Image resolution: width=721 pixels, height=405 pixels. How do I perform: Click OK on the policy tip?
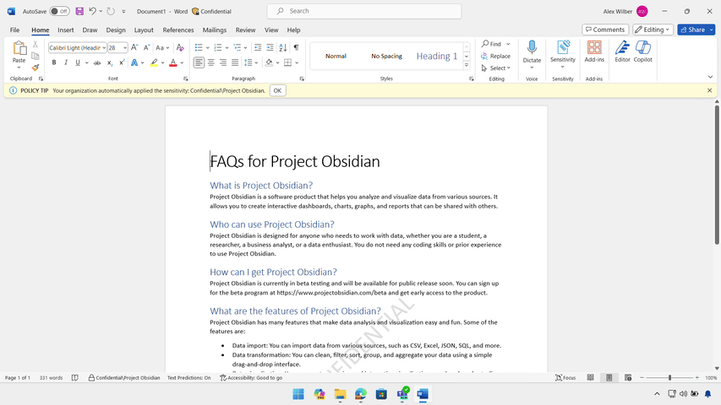277,90
